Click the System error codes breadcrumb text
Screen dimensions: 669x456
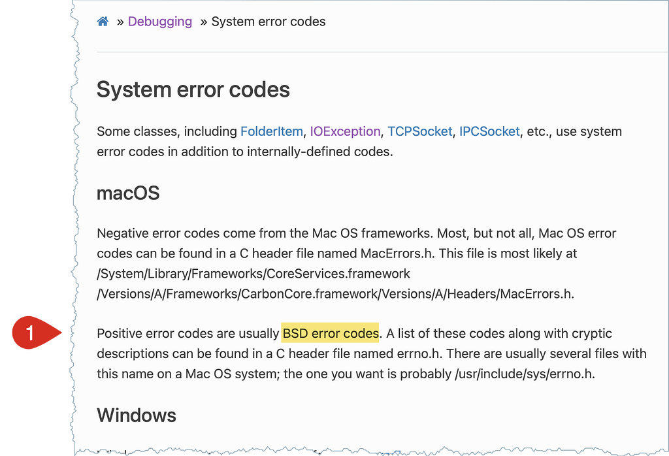click(x=269, y=22)
